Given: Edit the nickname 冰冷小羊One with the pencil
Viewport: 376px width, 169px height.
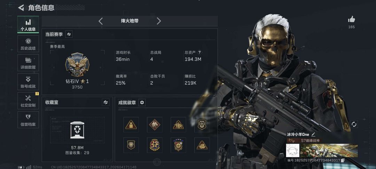Looking at the screenshot, I should (313, 135).
